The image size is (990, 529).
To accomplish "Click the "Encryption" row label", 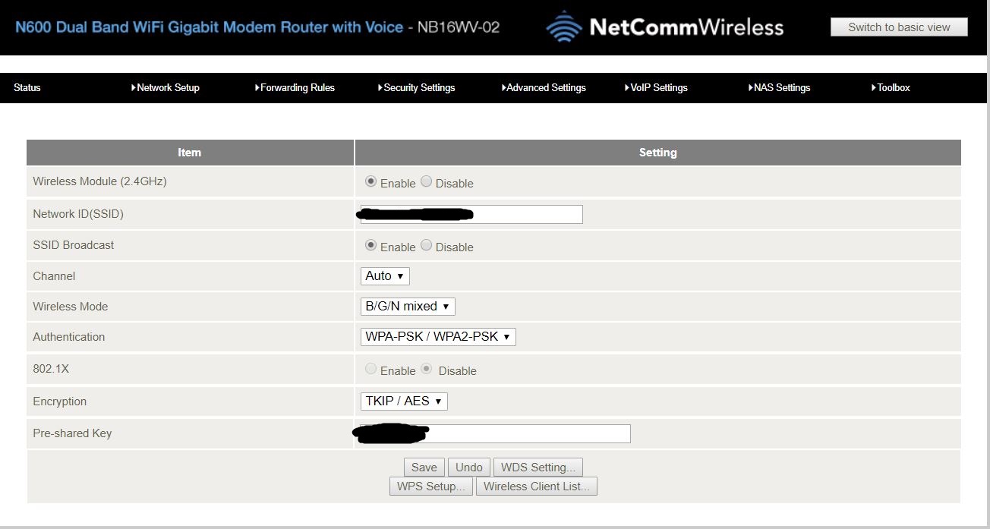I will coord(60,401).
